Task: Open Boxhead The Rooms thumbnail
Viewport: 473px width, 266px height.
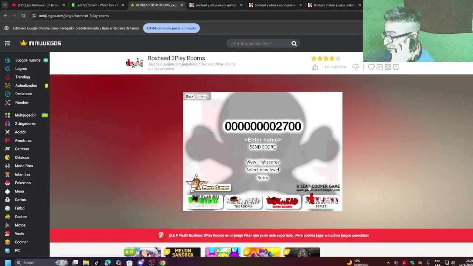Action: (243, 202)
